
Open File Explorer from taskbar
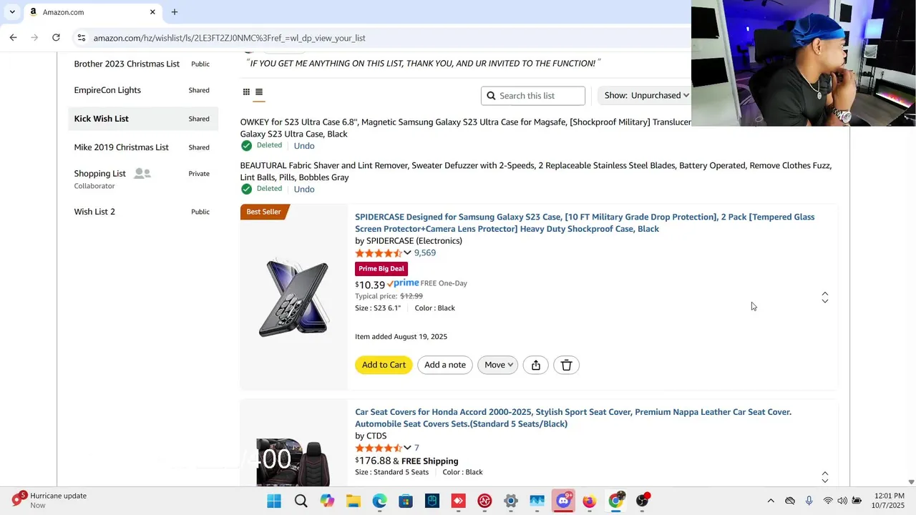tap(354, 501)
